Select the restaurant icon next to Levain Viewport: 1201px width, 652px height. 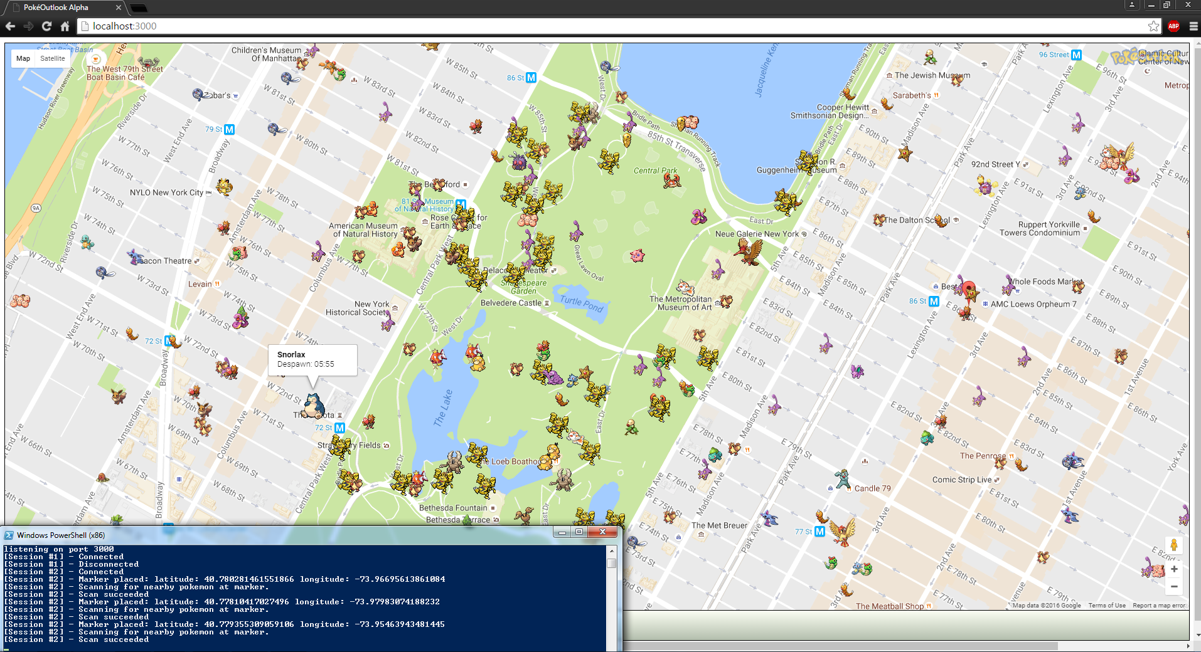(x=217, y=284)
